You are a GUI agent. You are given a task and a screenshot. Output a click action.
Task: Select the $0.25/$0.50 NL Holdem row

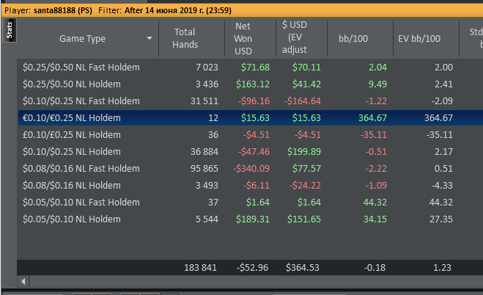point(250,84)
